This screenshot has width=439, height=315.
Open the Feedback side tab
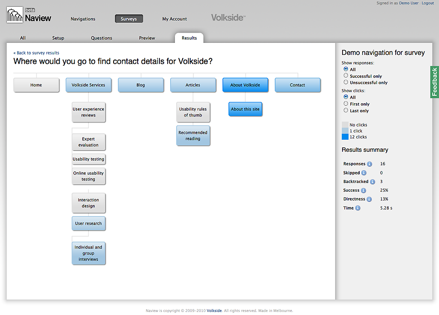(435, 82)
